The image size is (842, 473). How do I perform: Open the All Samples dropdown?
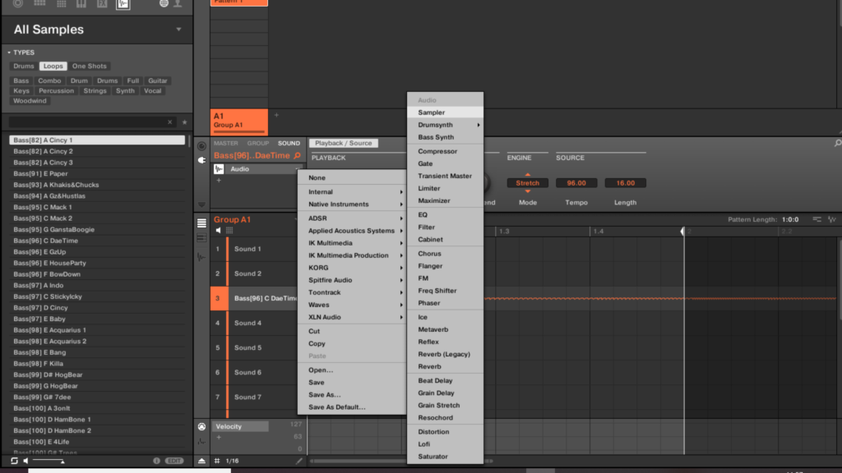tap(179, 30)
